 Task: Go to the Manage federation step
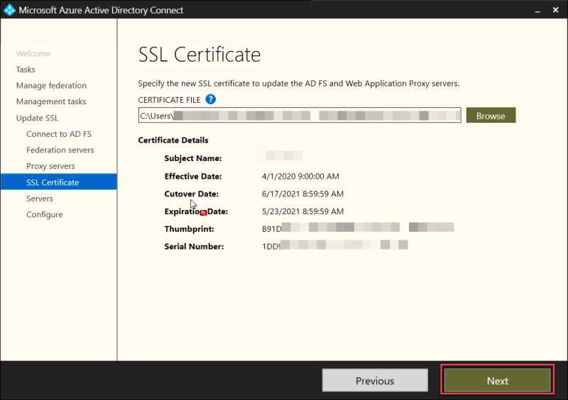(51, 86)
